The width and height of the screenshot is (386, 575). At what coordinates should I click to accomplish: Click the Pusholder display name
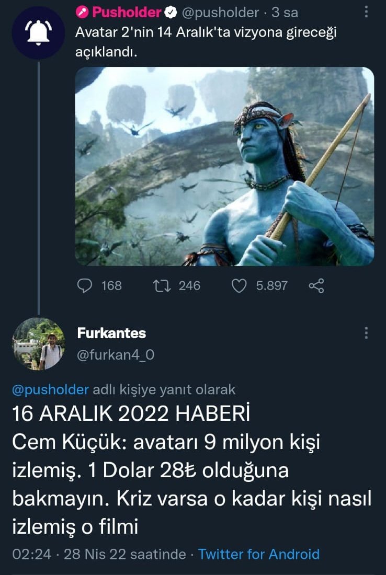[x=127, y=13]
